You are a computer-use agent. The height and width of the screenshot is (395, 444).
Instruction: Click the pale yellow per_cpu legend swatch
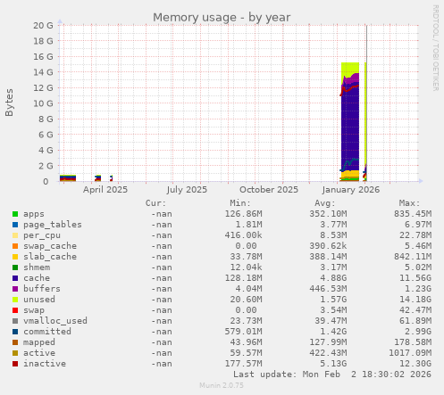[x=15, y=235]
